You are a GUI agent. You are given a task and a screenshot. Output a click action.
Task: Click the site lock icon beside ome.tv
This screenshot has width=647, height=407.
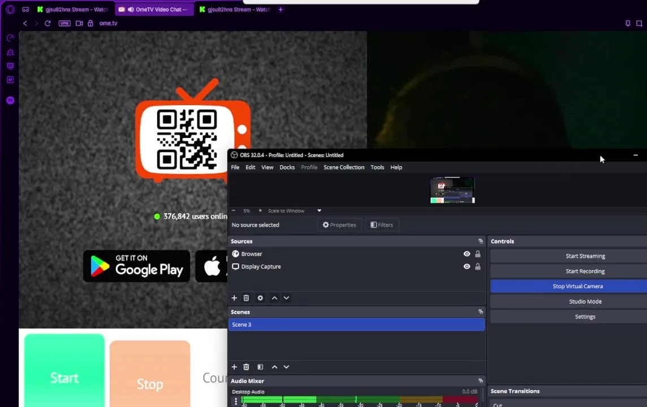pos(90,23)
